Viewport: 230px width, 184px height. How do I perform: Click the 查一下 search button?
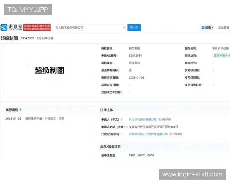tap(134, 28)
